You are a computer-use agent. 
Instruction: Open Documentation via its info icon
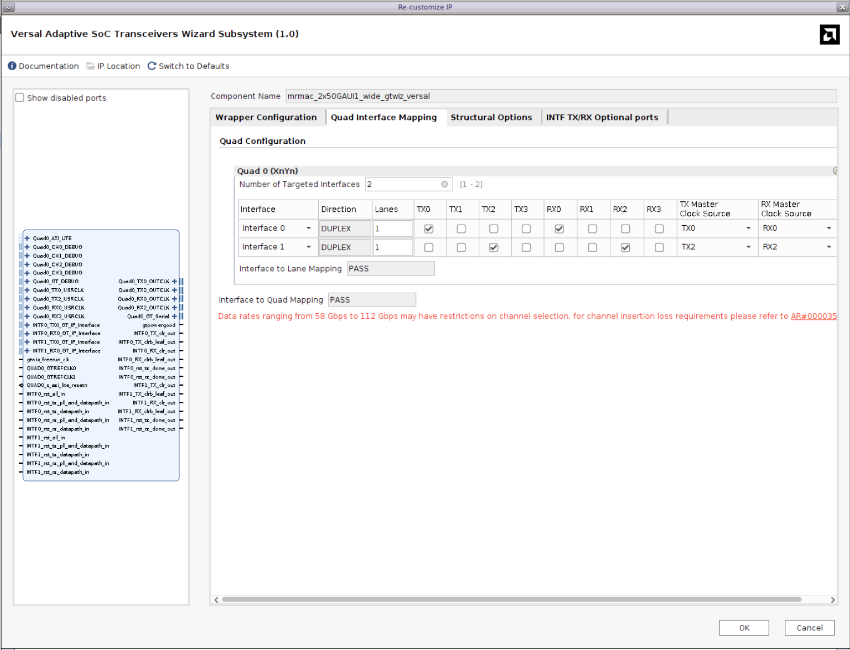pyautogui.click(x=12, y=66)
